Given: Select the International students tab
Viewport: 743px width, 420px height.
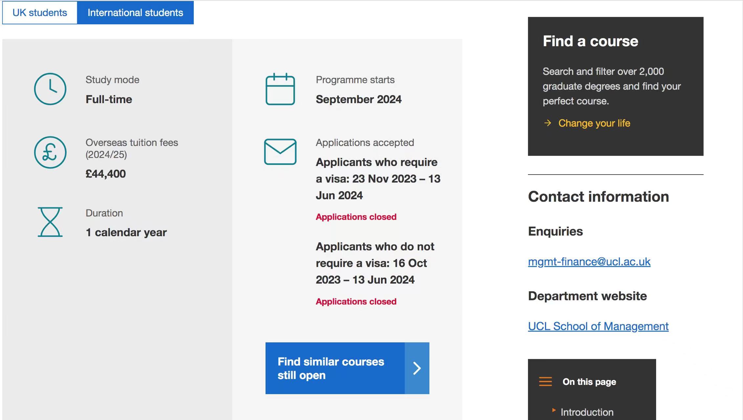Looking at the screenshot, I should pos(135,13).
